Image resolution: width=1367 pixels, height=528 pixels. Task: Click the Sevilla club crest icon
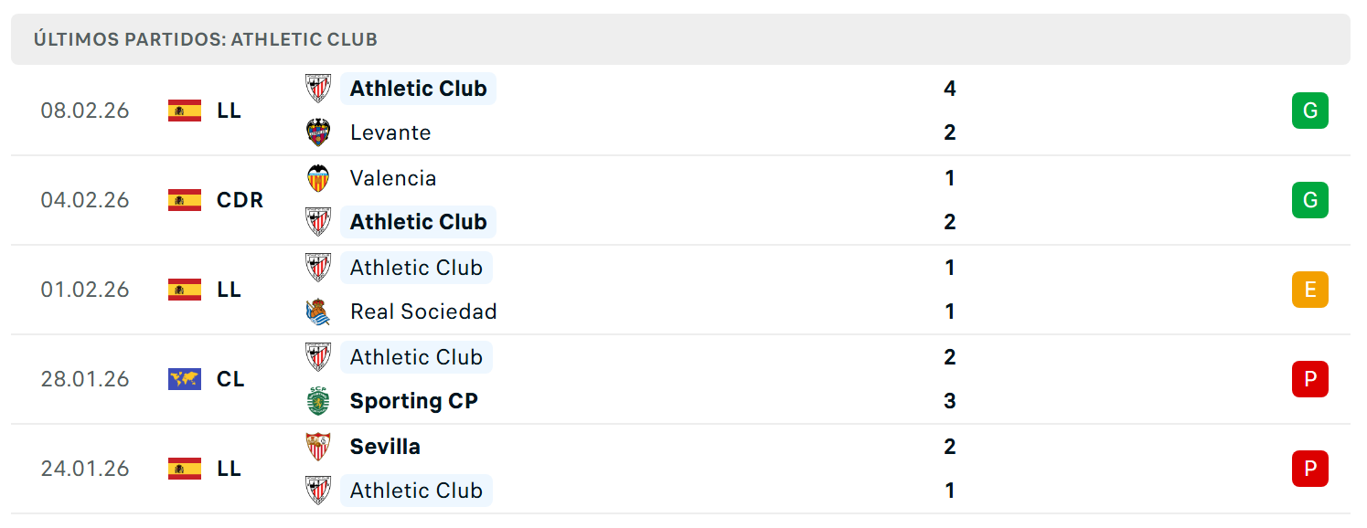[318, 447]
